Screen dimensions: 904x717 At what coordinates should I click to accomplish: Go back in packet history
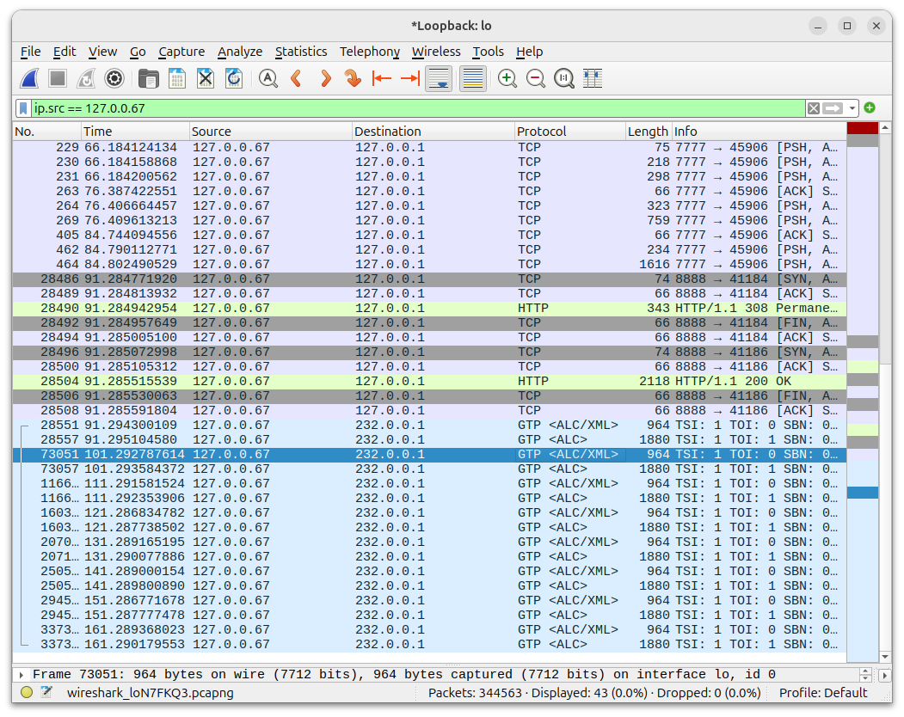(x=297, y=78)
